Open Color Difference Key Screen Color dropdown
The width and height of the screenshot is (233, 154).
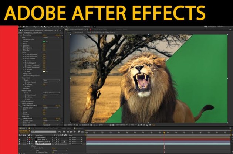tap(51, 108)
